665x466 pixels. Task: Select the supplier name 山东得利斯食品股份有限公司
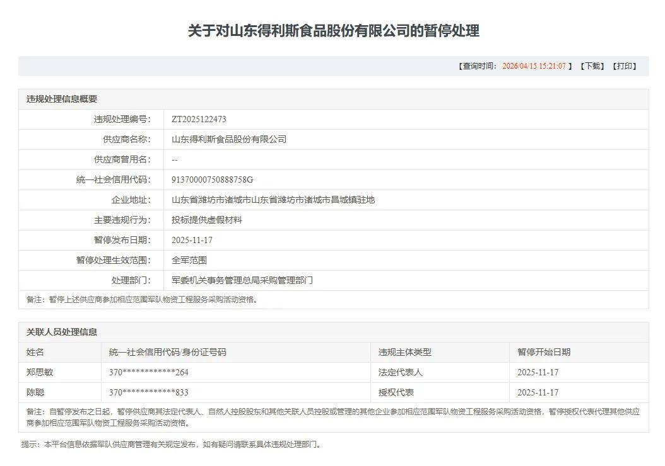[227, 139]
